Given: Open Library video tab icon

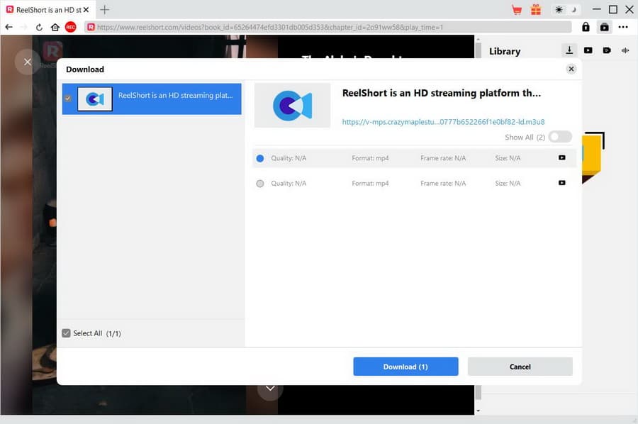Looking at the screenshot, I should click(588, 50).
